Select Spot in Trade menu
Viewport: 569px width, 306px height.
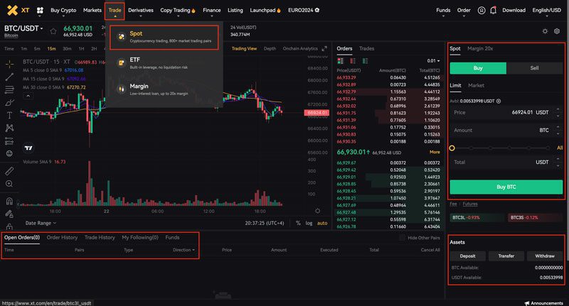(x=164, y=37)
